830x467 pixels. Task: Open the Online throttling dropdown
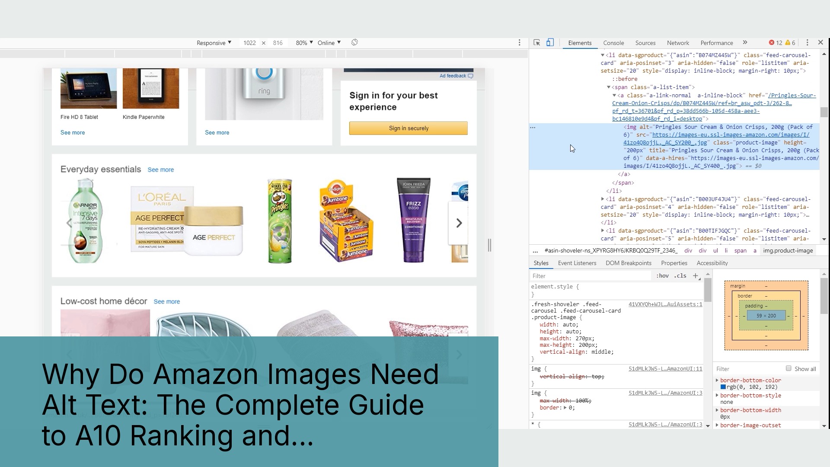coord(329,43)
